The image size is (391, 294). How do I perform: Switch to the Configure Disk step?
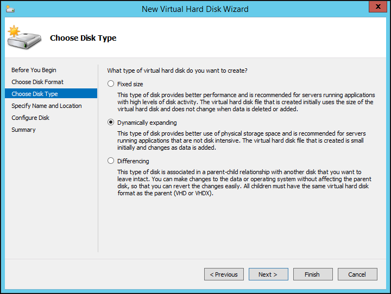[30, 118]
